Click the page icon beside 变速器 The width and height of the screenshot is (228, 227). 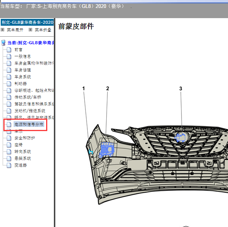(9, 165)
